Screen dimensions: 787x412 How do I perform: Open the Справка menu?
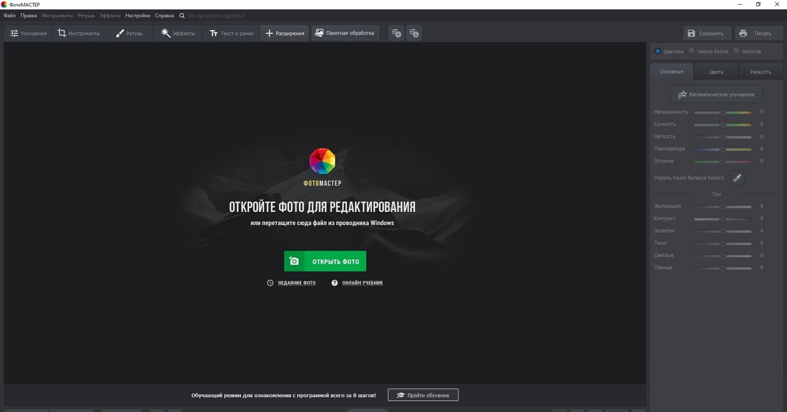pyautogui.click(x=165, y=15)
